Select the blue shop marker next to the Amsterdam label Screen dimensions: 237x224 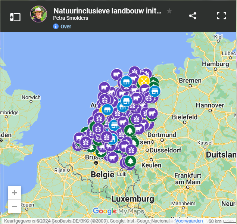tap(107, 110)
